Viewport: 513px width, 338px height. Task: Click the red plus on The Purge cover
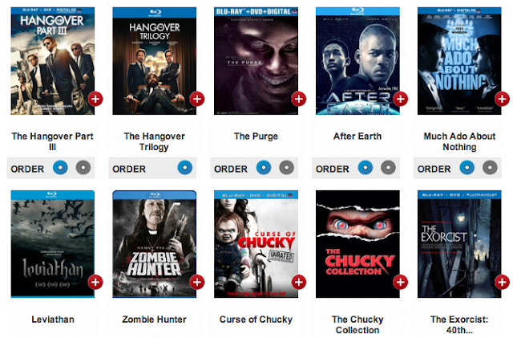(299, 99)
